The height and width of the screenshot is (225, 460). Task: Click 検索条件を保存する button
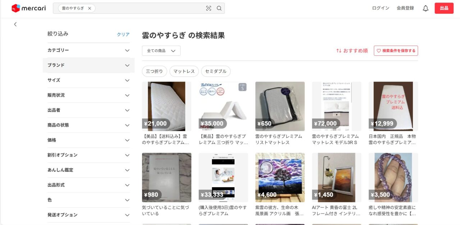pyautogui.click(x=396, y=51)
